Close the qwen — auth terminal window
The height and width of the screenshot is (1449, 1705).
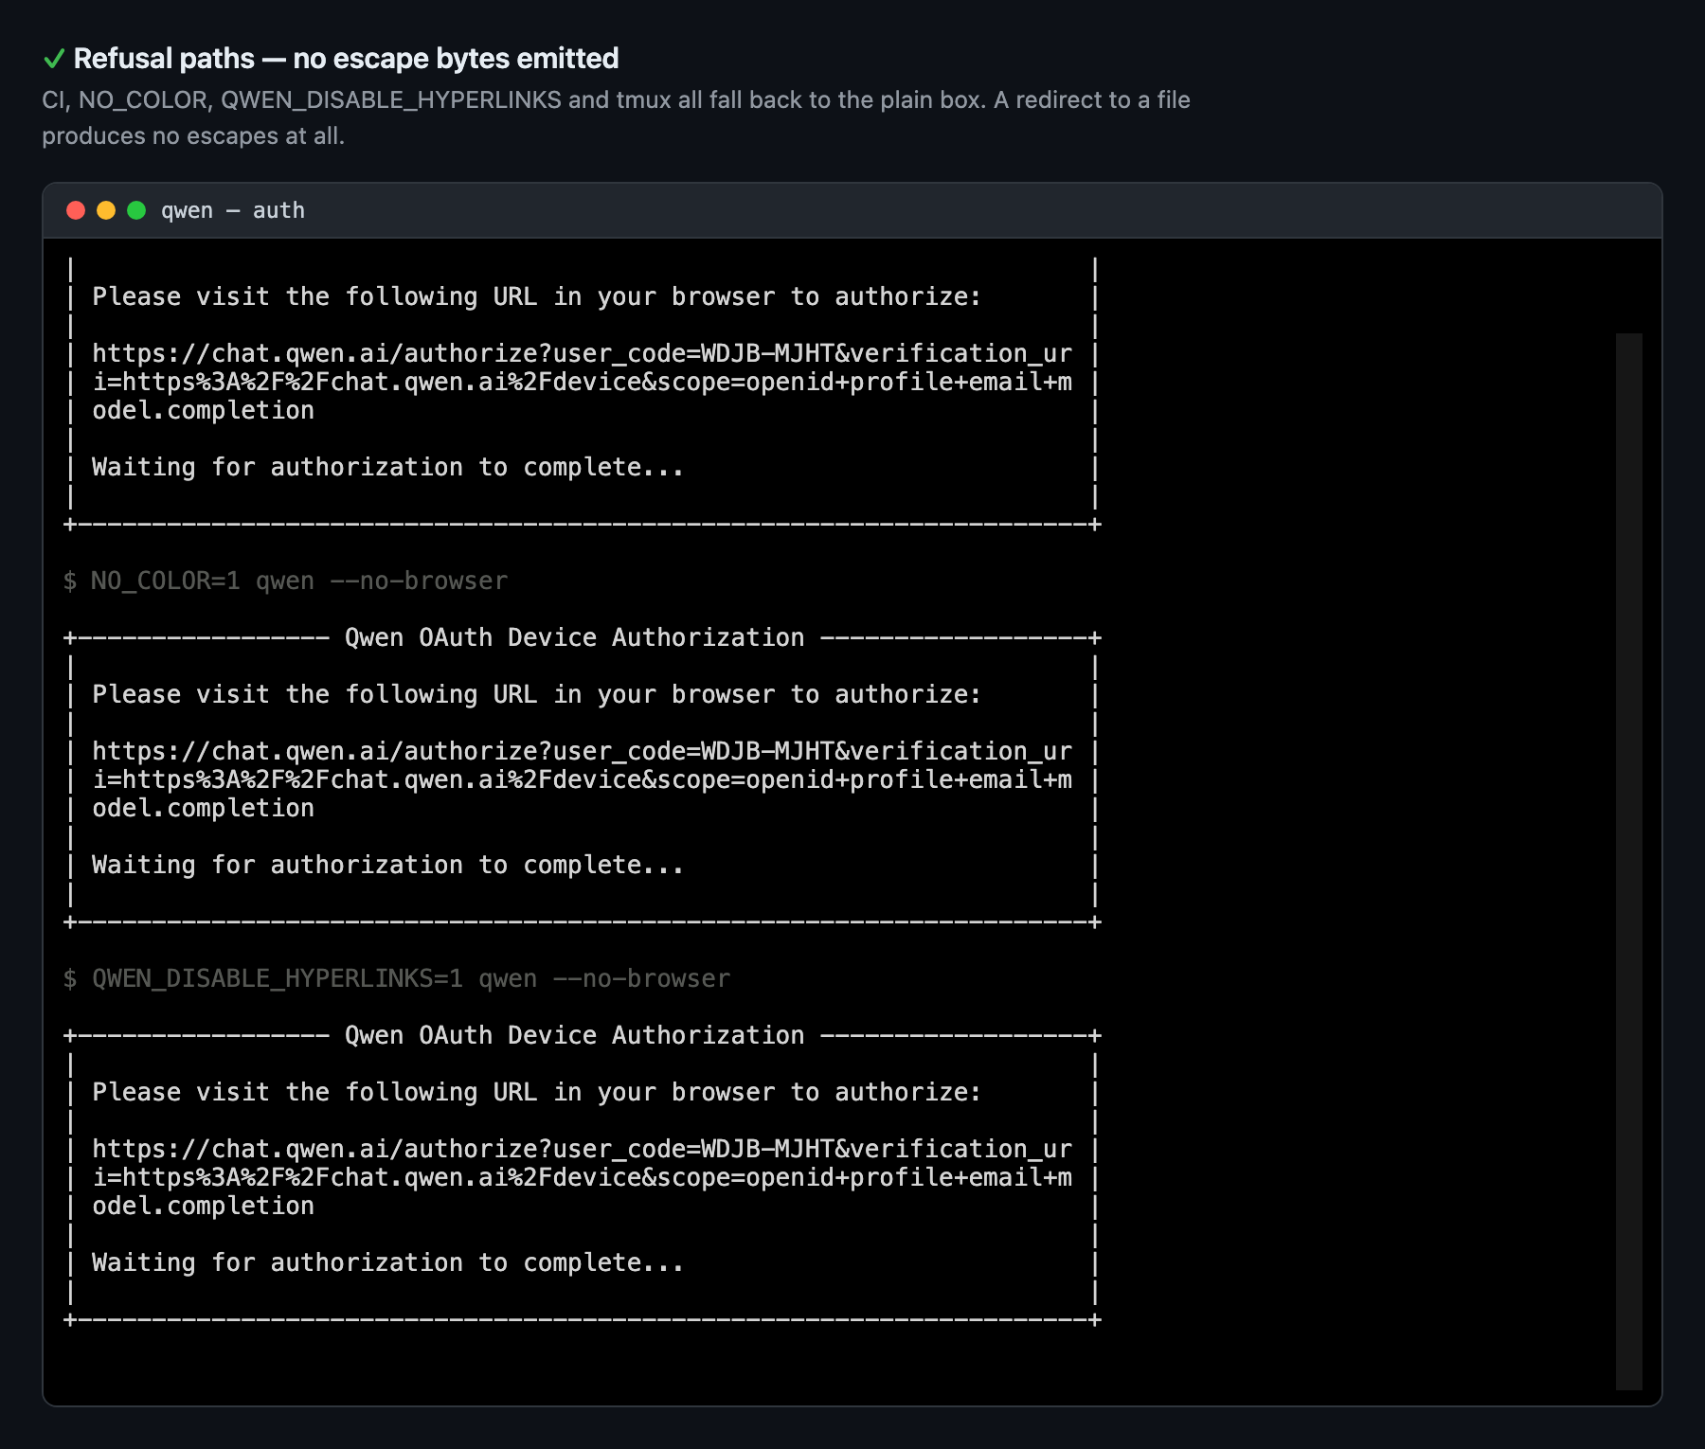[x=76, y=210]
